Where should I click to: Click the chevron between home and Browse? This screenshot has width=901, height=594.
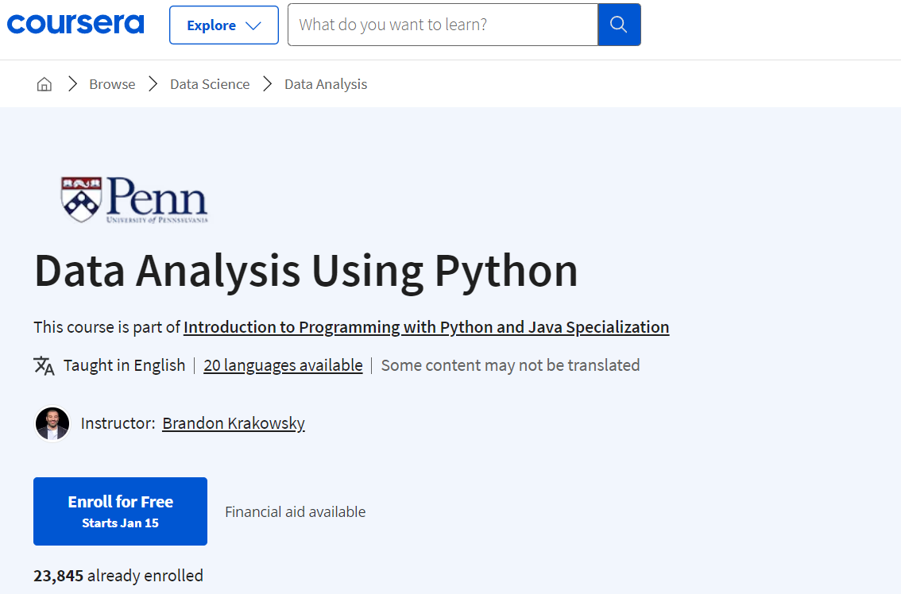click(x=72, y=84)
